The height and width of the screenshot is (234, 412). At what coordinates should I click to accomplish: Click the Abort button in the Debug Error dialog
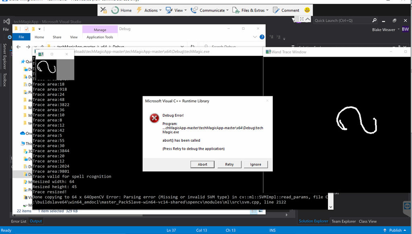(202, 164)
